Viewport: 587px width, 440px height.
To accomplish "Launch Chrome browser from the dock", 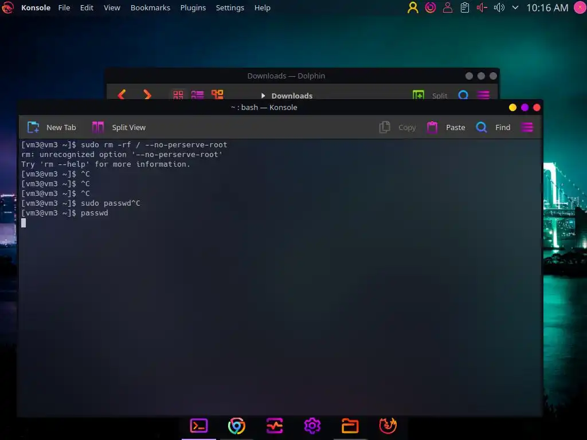I will [237, 426].
